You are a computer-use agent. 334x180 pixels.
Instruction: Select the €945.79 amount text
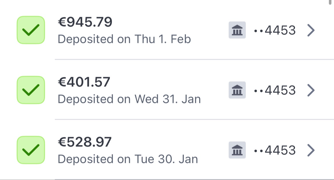(85, 22)
